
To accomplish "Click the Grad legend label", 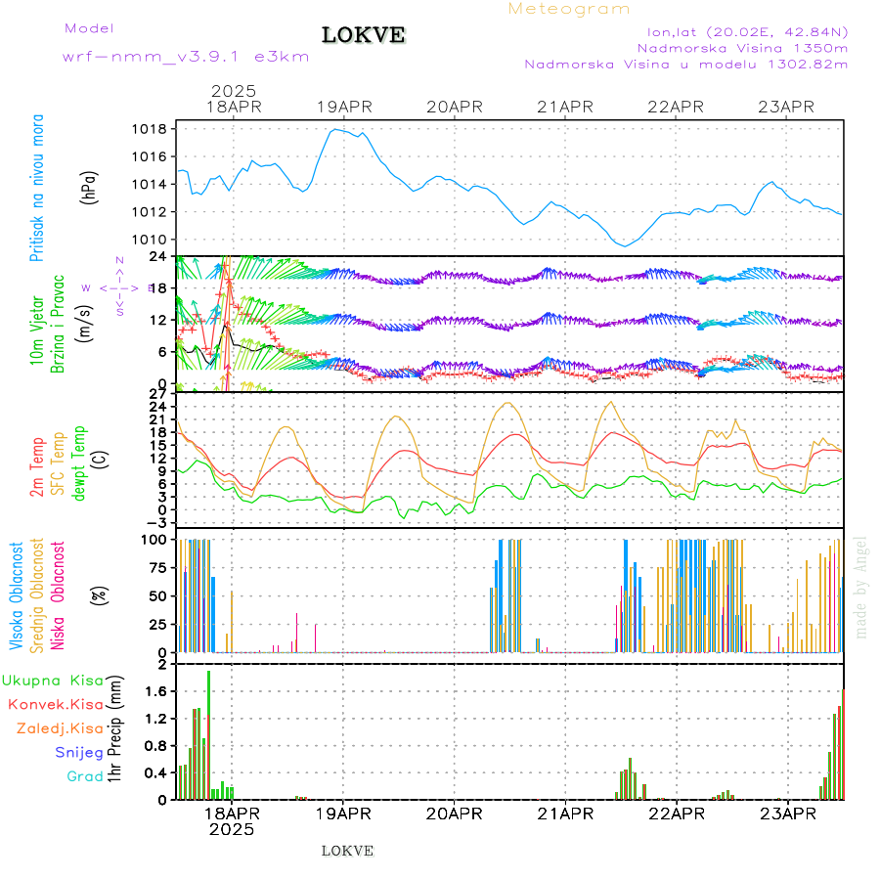I will (x=84, y=776).
